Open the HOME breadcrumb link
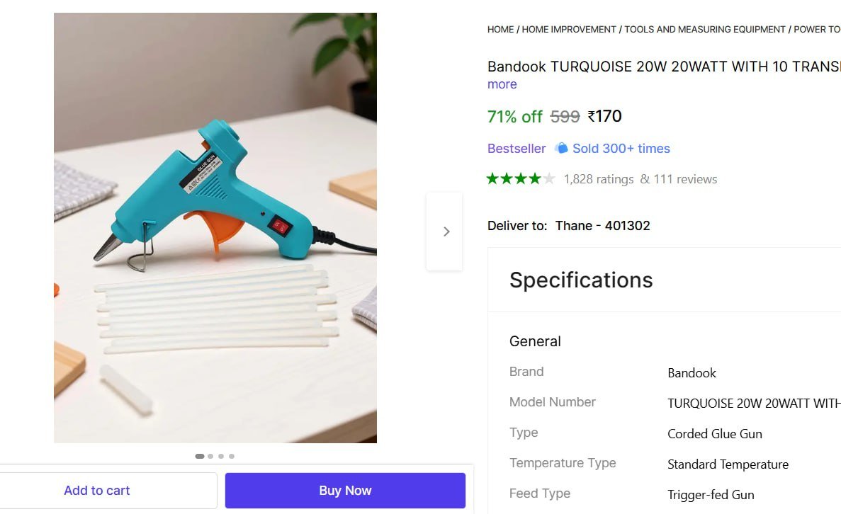Screen dimensions: 841x514 (500, 29)
